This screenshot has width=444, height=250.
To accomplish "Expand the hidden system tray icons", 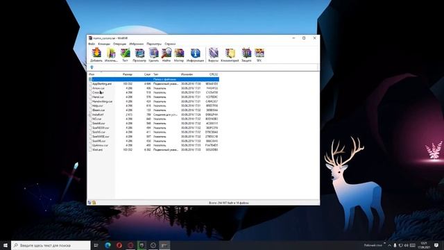I will coord(390,245).
